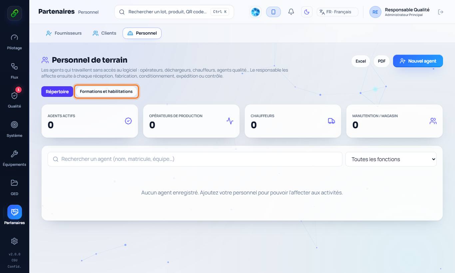Open the Pilotage dashboard gauge icon
Screen dimensions: 455x273
coord(14,37)
